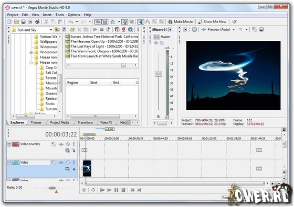Select the Zoom Edit magnifier tool
The width and height of the screenshot is (294, 207).
click(x=161, y=22)
